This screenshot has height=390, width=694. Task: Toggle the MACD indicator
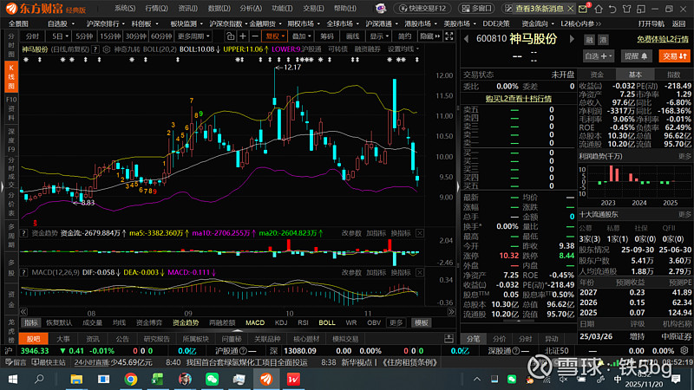[x=255, y=322]
